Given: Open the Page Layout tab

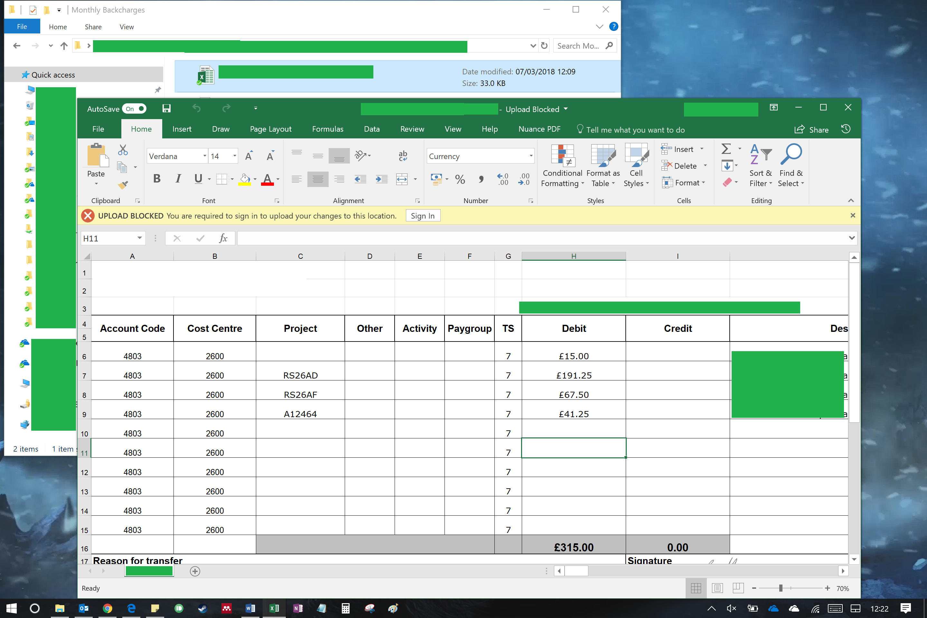Looking at the screenshot, I should (x=271, y=129).
